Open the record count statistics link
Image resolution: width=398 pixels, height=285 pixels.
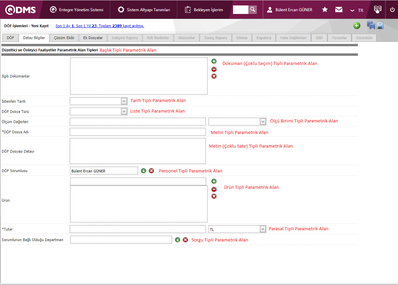pyautogui.click(x=100, y=26)
